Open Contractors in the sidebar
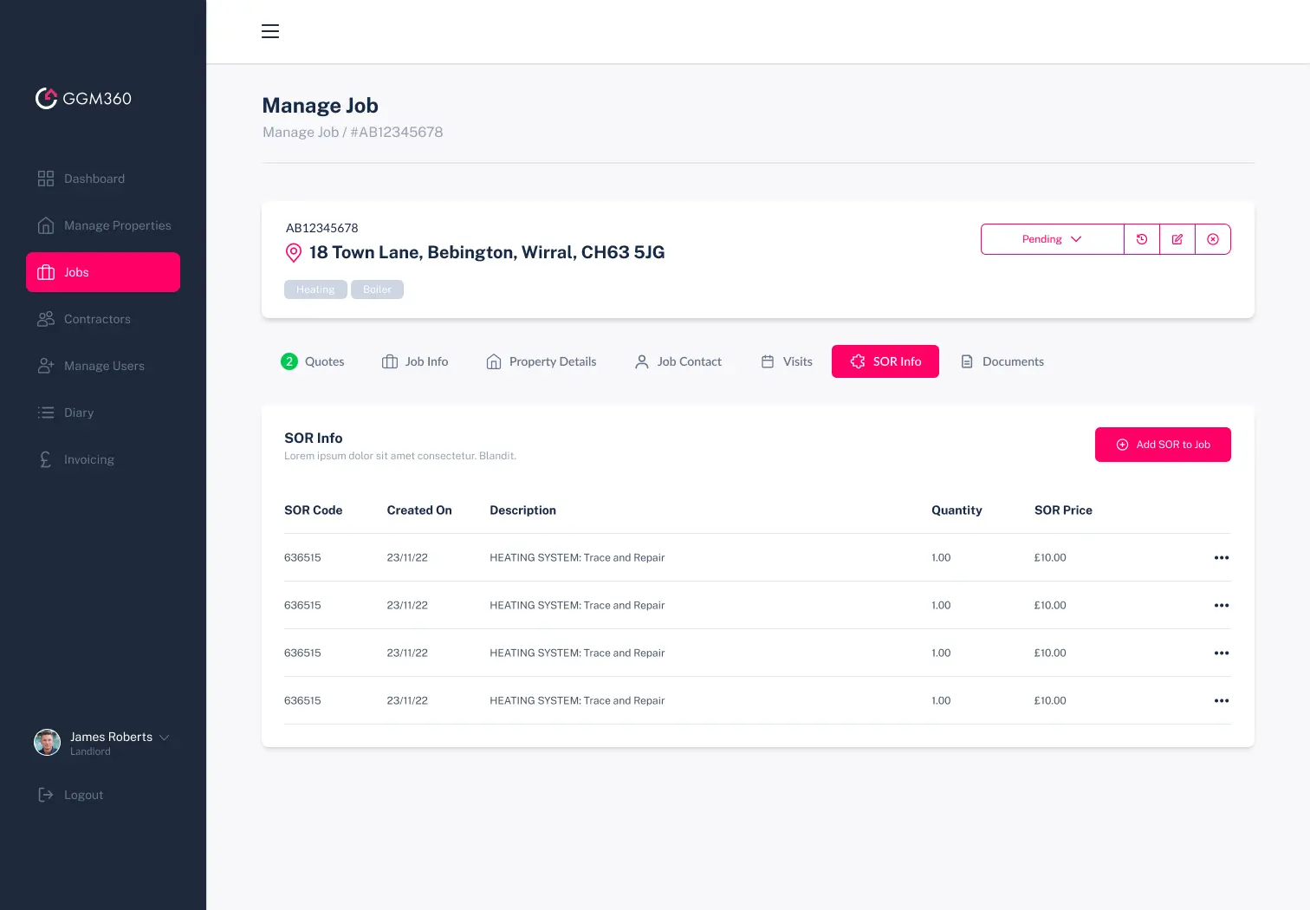1310x910 pixels. (97, 319)
